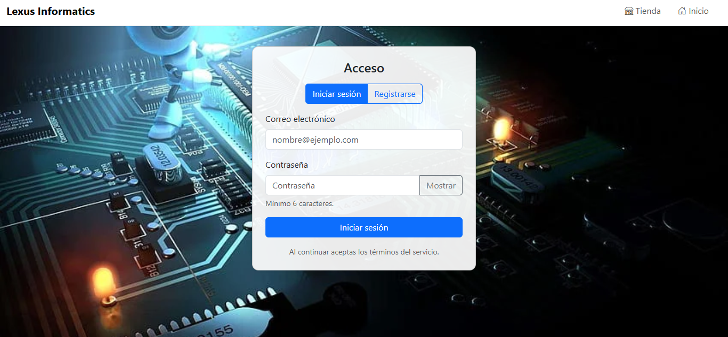Select the Iniciar sesión tab
The width and height of the screenshot is (728, 337).
click(x=337, y=94)
